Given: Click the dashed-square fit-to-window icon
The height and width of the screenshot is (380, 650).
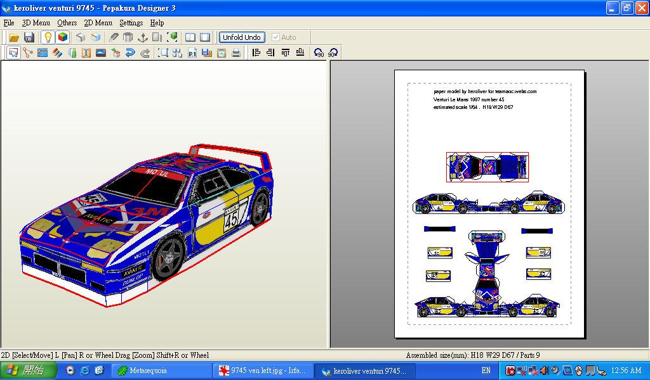Looking at the screenshot, I should click(163, 53).
